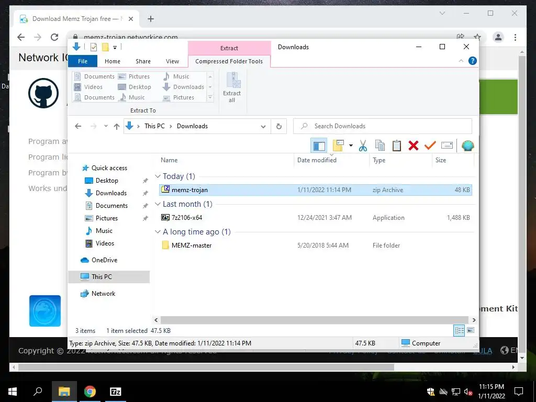Open the dropdown arrow beside the Folder Options icon
The image size is (536, 402).
click(351, 146)
